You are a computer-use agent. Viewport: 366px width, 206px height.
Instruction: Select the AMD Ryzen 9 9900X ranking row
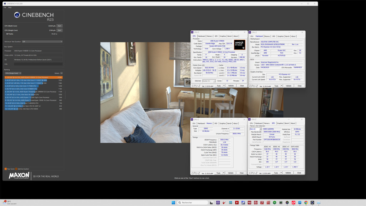[33, 77]
